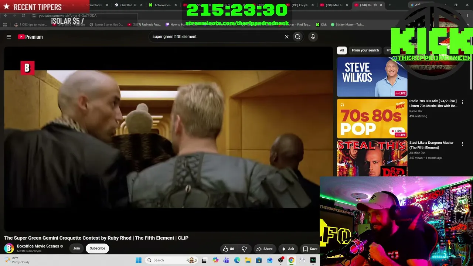Open Task View on the taskbar

pos(204,260)
